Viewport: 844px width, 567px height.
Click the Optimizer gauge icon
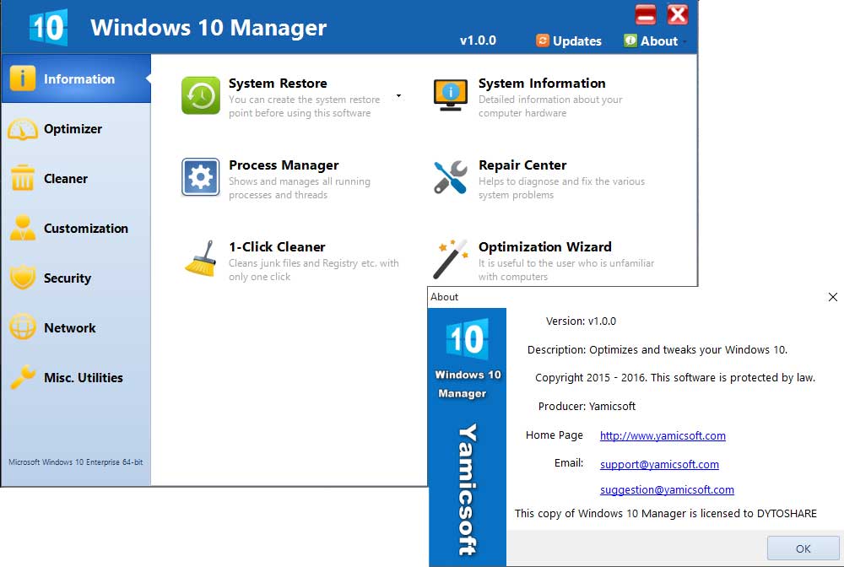point(23,129)
